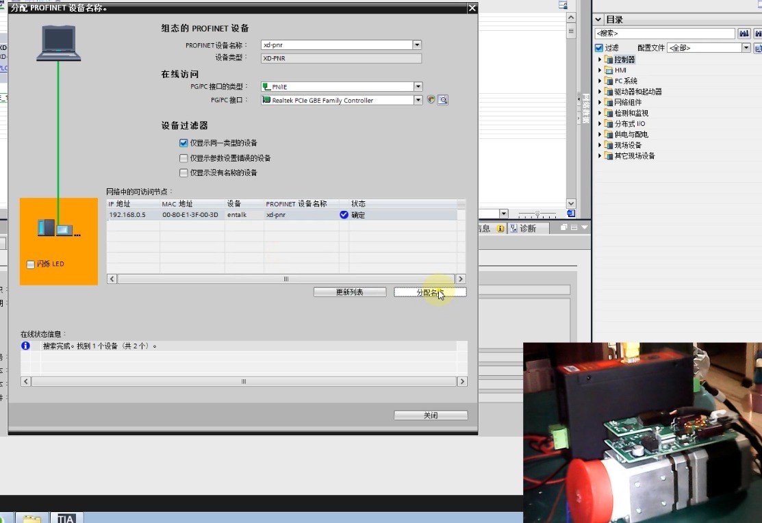
Task: Click the float panel icon in the inspector header
Action: [563, 227]
